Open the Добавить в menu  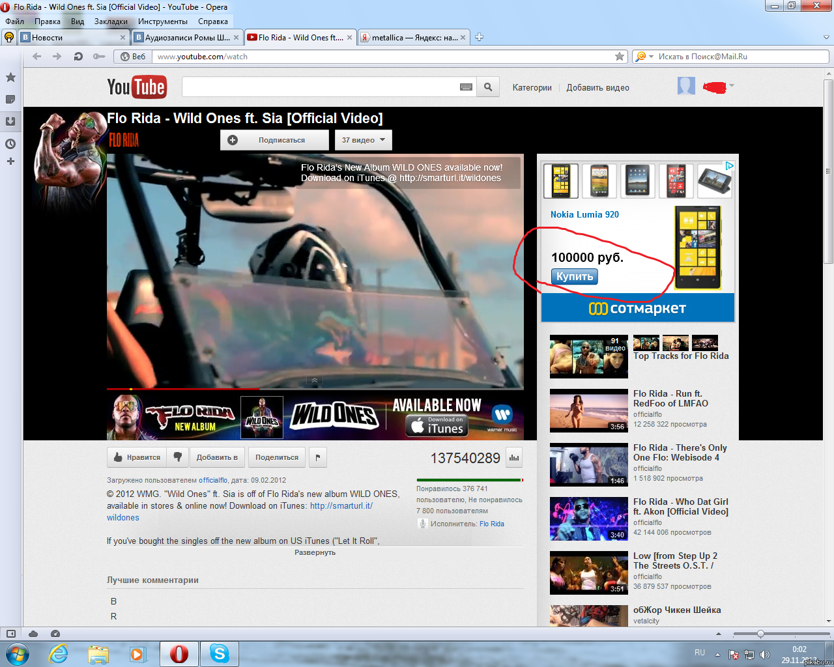tap(217, 457)
